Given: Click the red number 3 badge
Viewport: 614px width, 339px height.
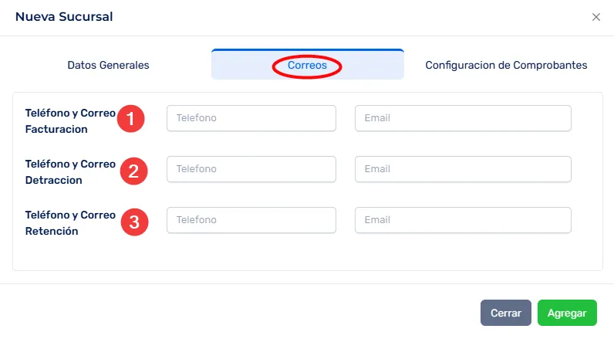Looking at the screenshot, I should pyautogui.click(x=134, y=222).
